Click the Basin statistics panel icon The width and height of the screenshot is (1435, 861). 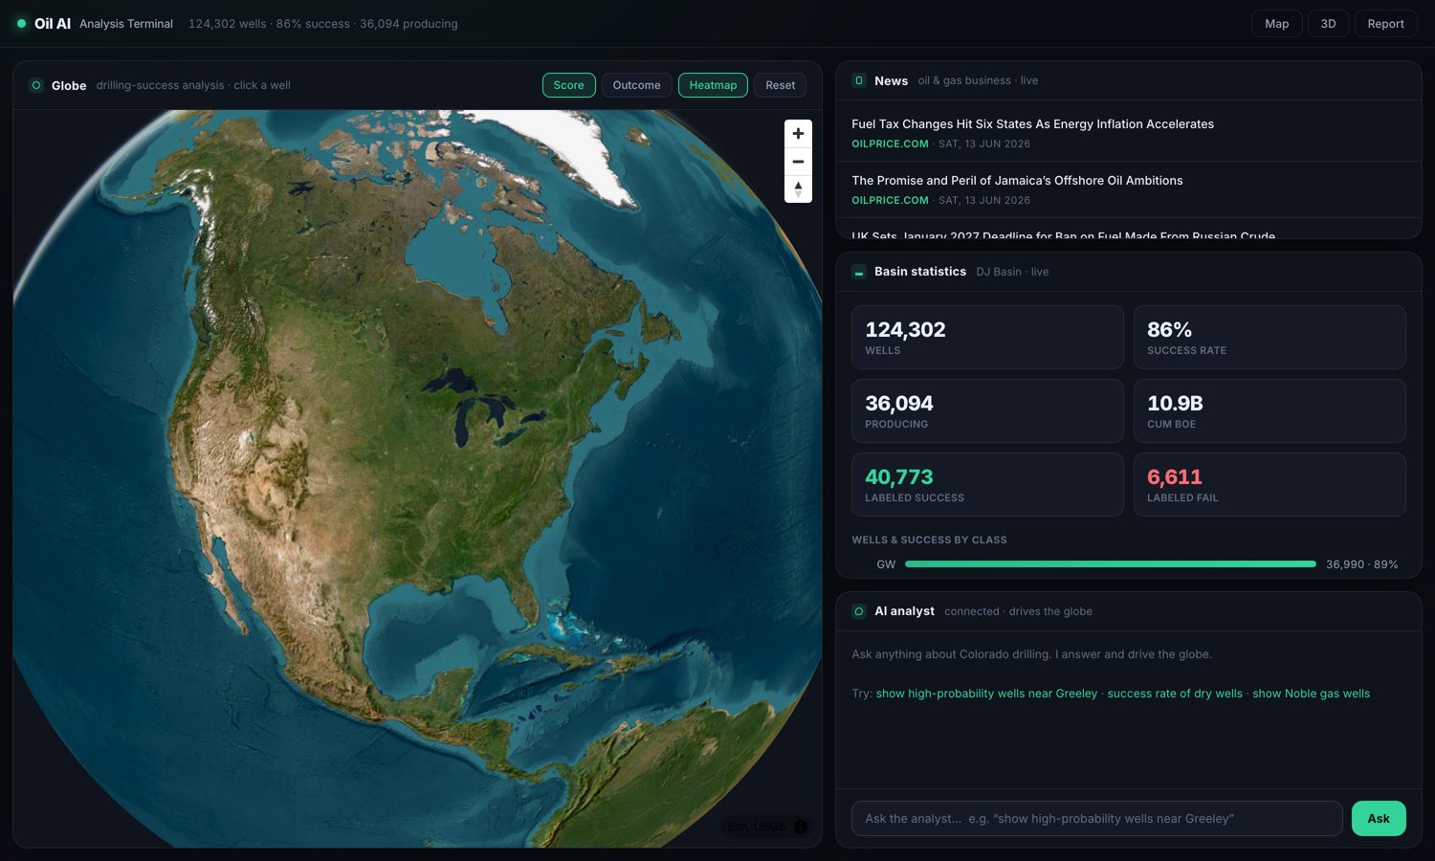[859, 272]
